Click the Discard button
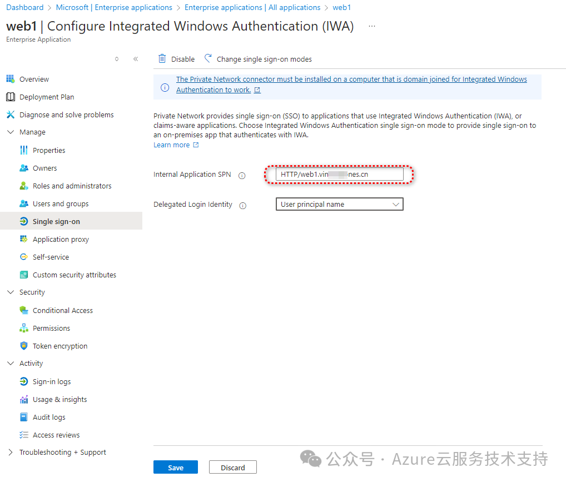 pyautogui.click(x=233, y=467)
